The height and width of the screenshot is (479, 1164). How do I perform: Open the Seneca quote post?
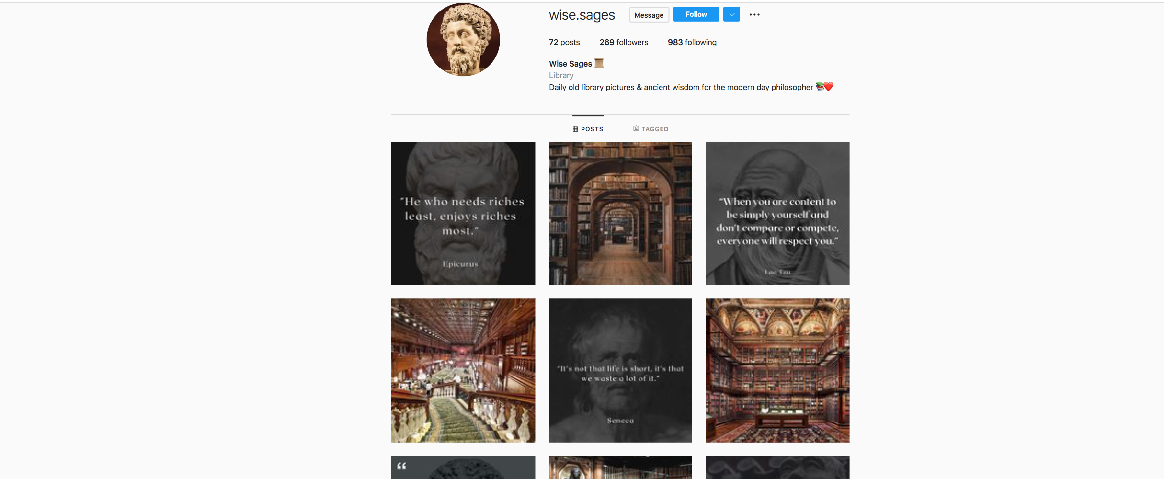point(620,370)
